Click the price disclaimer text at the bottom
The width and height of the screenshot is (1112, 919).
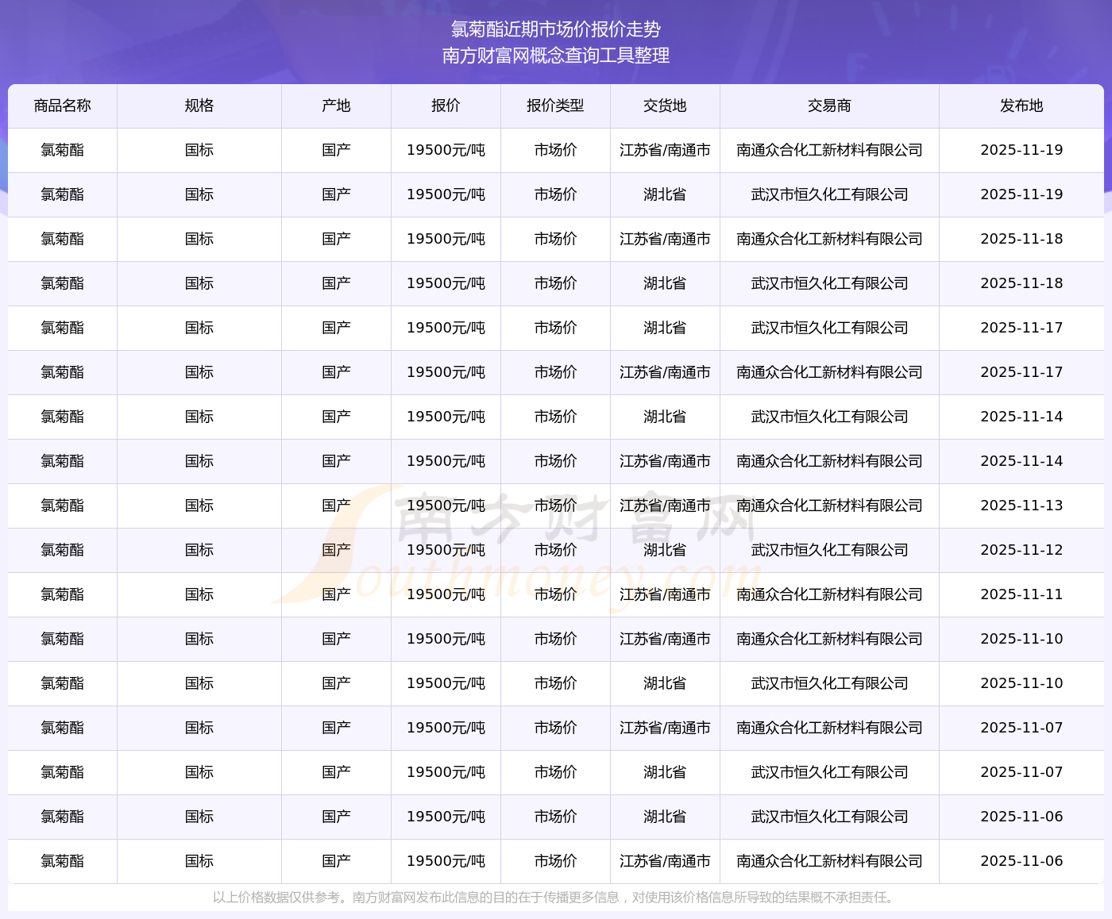click(x=555, y=898)
